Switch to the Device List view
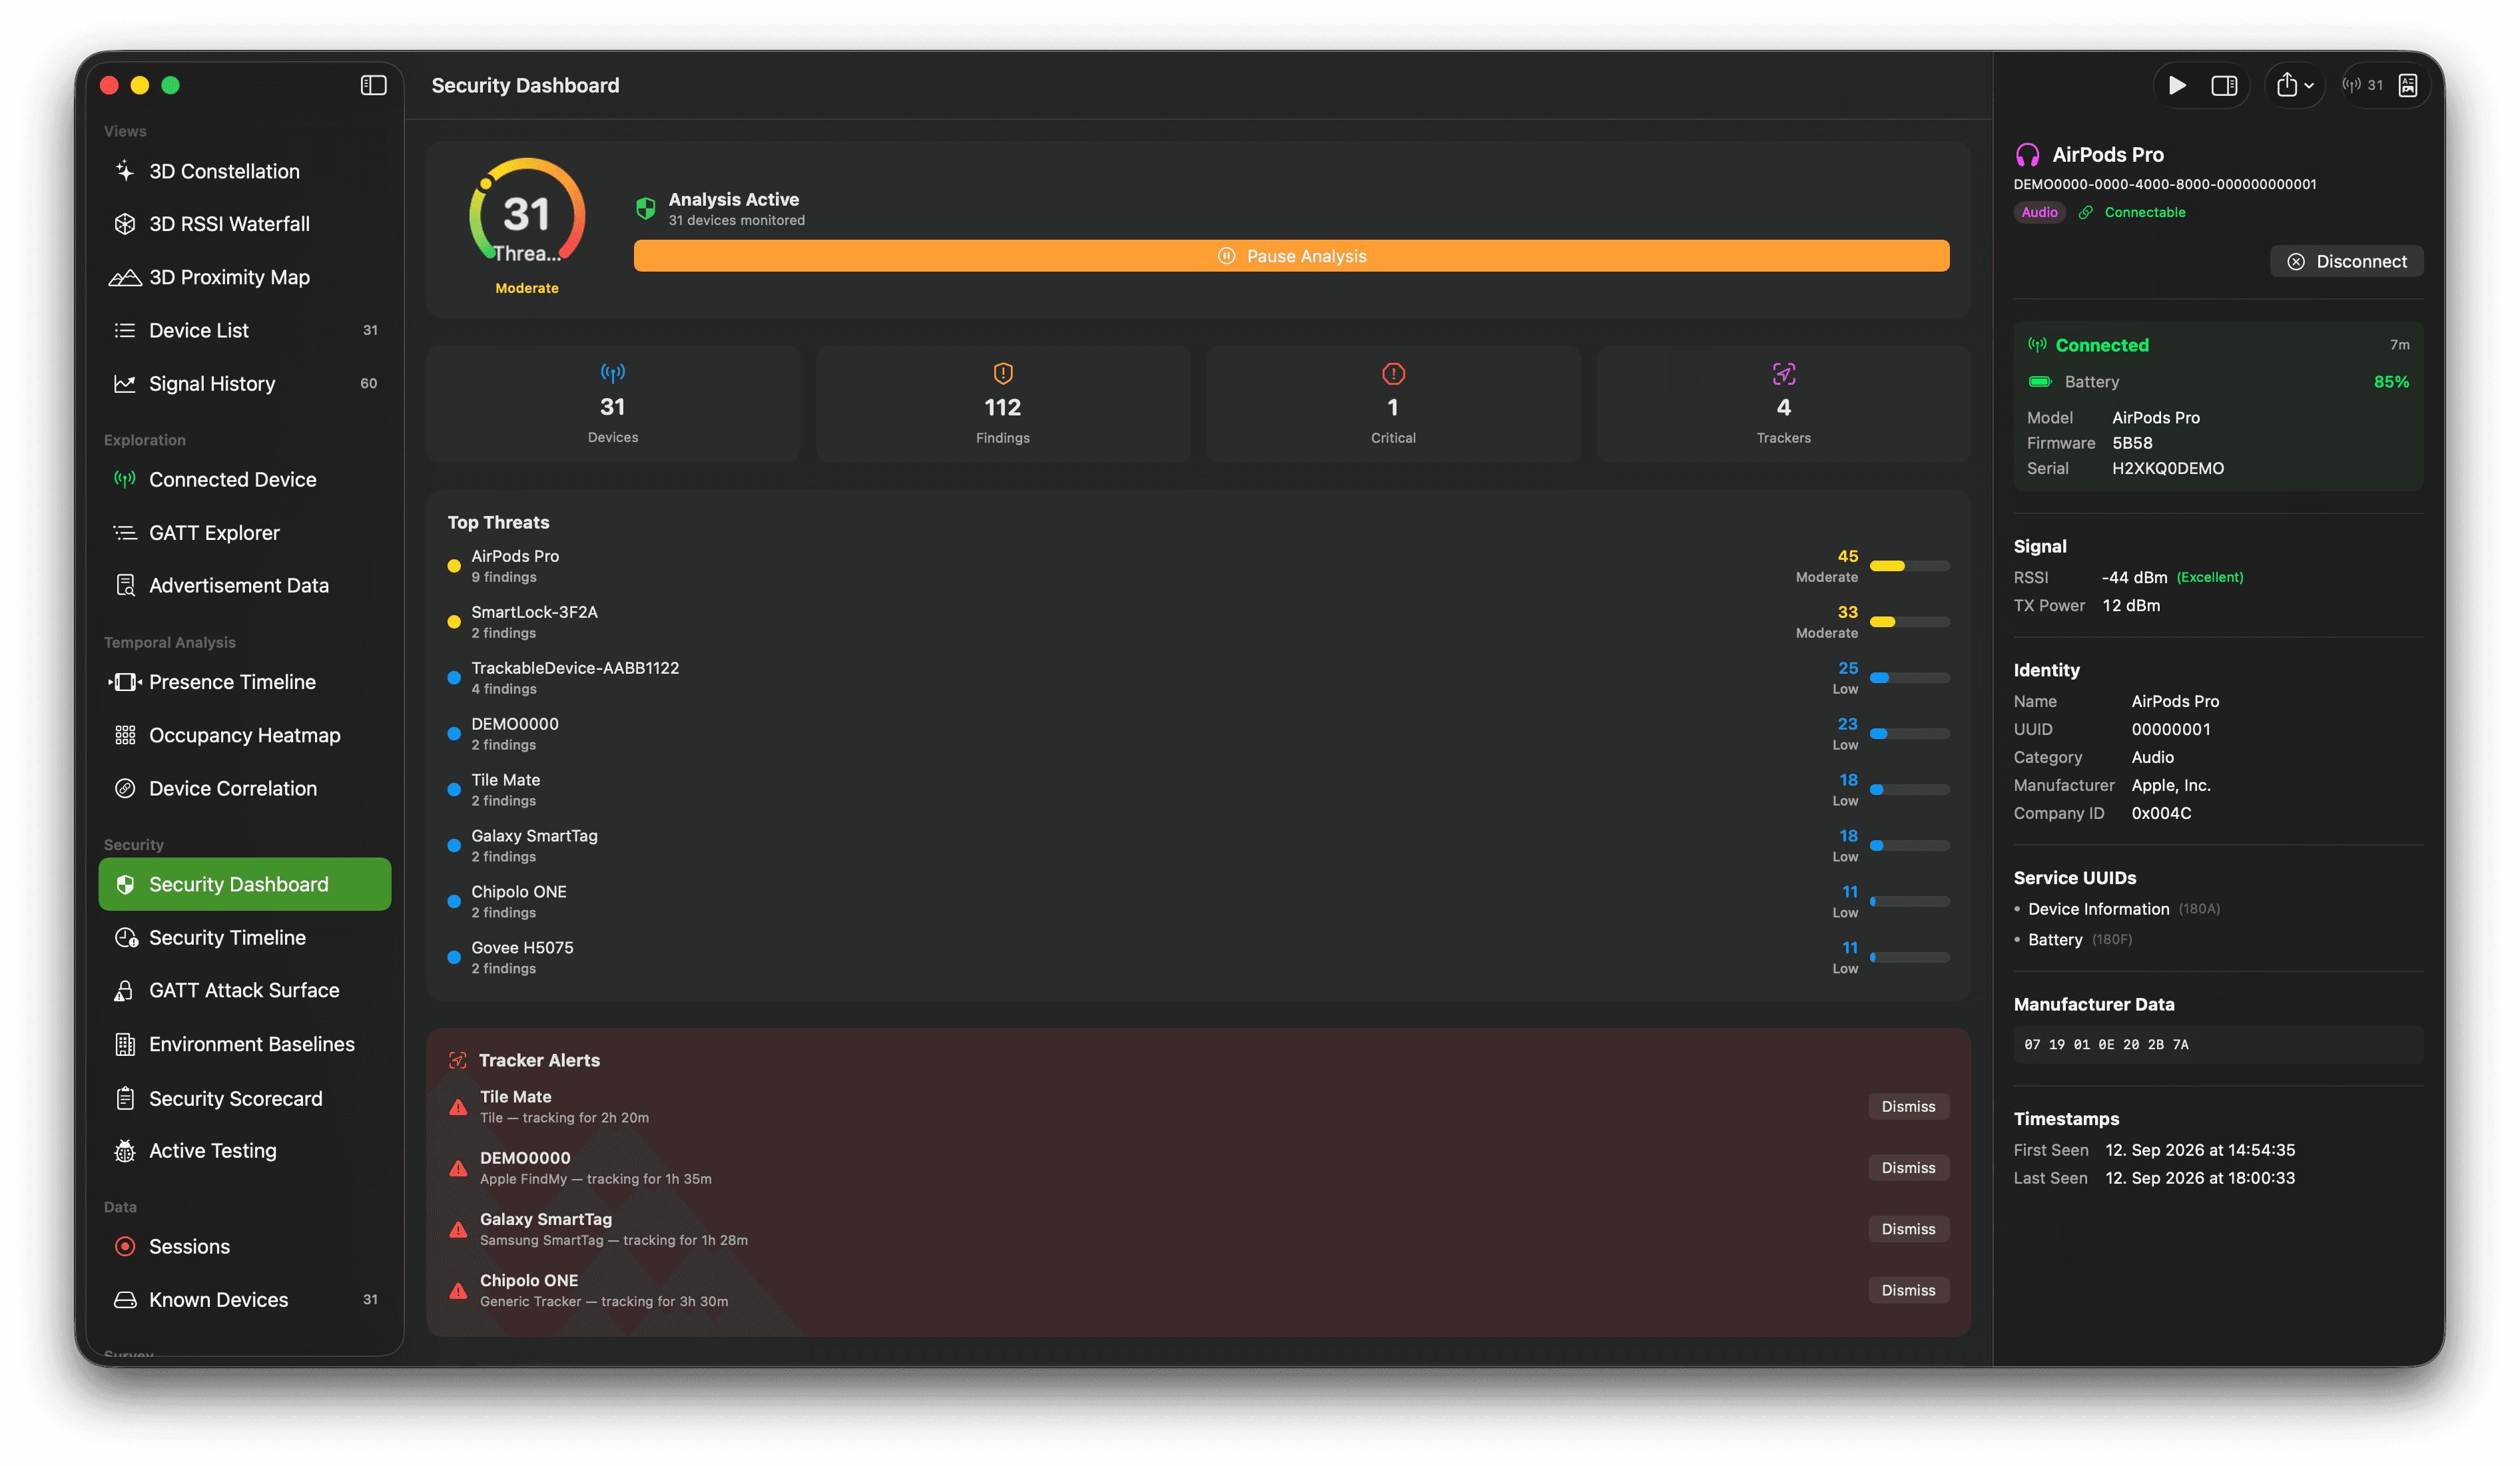Image resolution: width=2520 pixels, height=1466 pixels. coord(245,331)
